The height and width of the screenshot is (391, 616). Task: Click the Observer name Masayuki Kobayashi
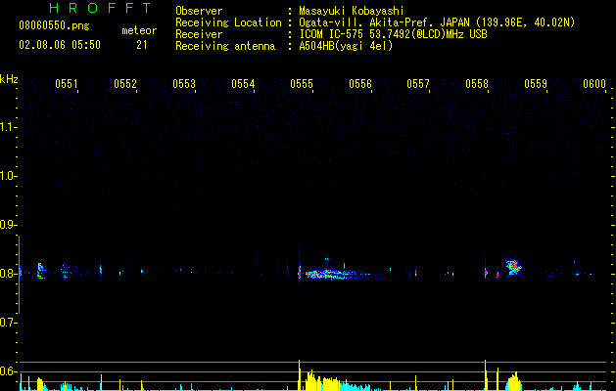352,11
